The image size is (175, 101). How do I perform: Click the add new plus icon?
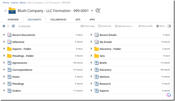pos(4,26)
